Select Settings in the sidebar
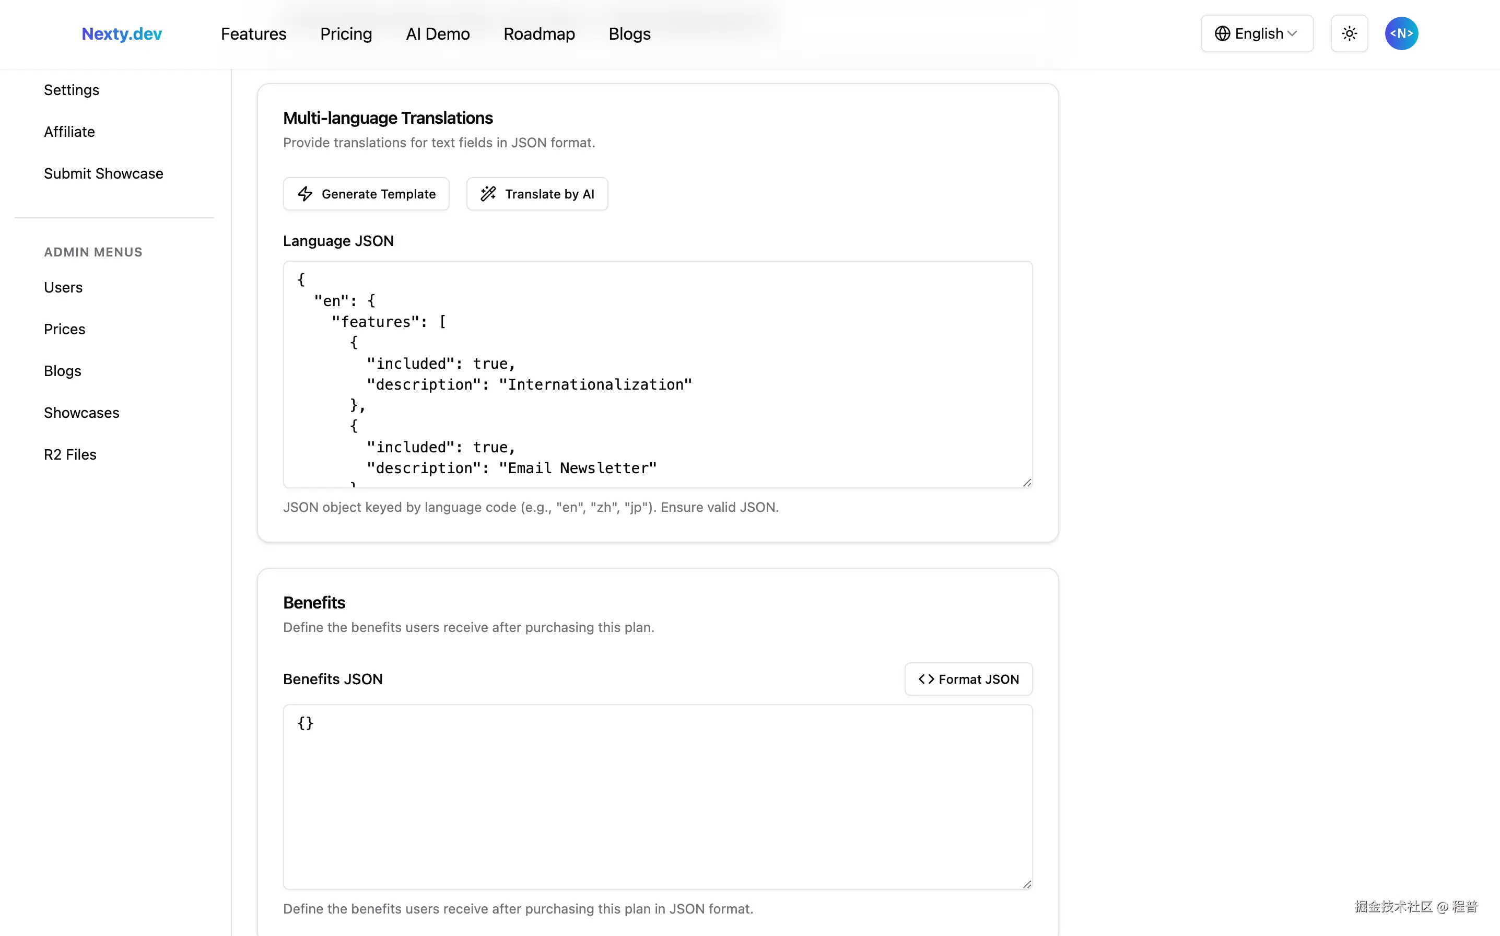Screen dimensions: 1500x936 tap(71, 90)
